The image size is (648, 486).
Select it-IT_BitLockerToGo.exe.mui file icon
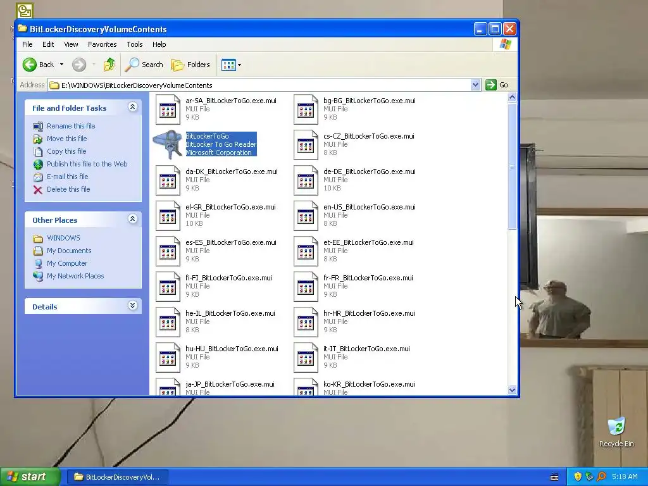(x=306, y=358)
